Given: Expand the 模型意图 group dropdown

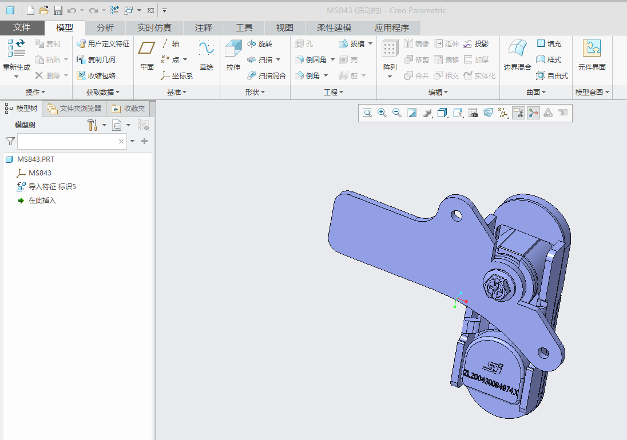Looking at the screenshot, I should (592, 92).
